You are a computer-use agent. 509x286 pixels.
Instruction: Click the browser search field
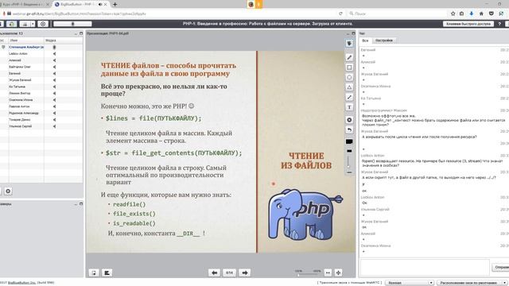pos(398,14)
